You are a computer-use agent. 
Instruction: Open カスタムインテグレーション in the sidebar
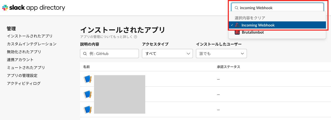[32, 44]
